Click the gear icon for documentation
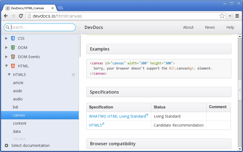 pyautogui.click(x=6, y=146)
